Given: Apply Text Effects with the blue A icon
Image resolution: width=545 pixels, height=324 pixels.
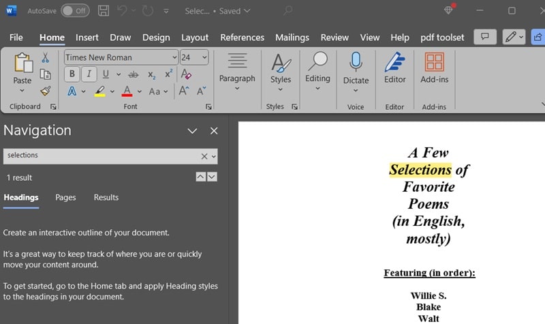Looking at the screenshot, I should tap(72, 91).
